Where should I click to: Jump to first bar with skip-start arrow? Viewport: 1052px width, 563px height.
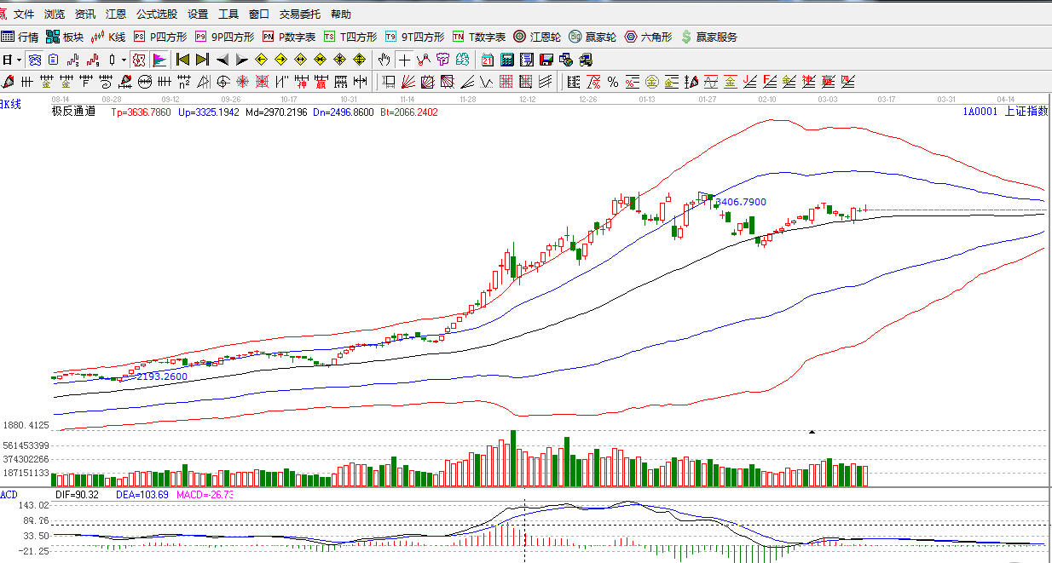(182, 60)
